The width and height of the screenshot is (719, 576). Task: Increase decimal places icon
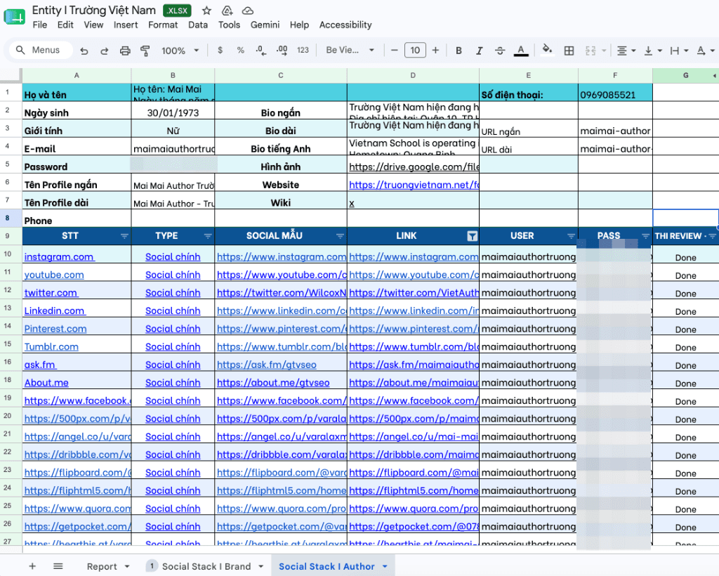coord(282,51)
